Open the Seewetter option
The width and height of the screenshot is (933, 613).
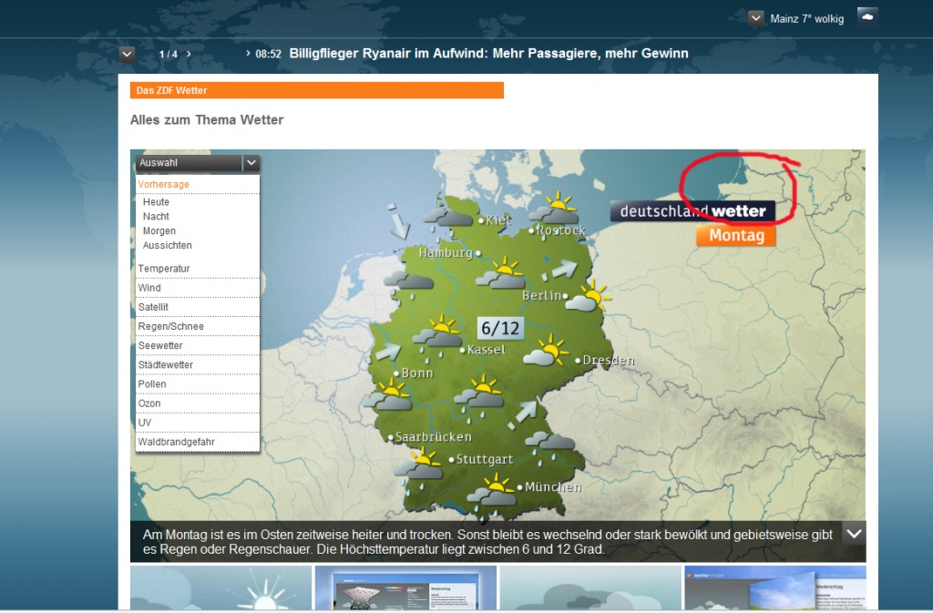pos(198,345)
